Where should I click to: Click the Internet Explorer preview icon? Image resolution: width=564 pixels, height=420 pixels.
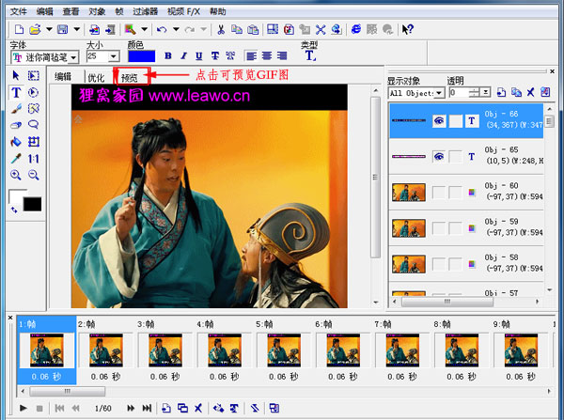tap(355, 29)
